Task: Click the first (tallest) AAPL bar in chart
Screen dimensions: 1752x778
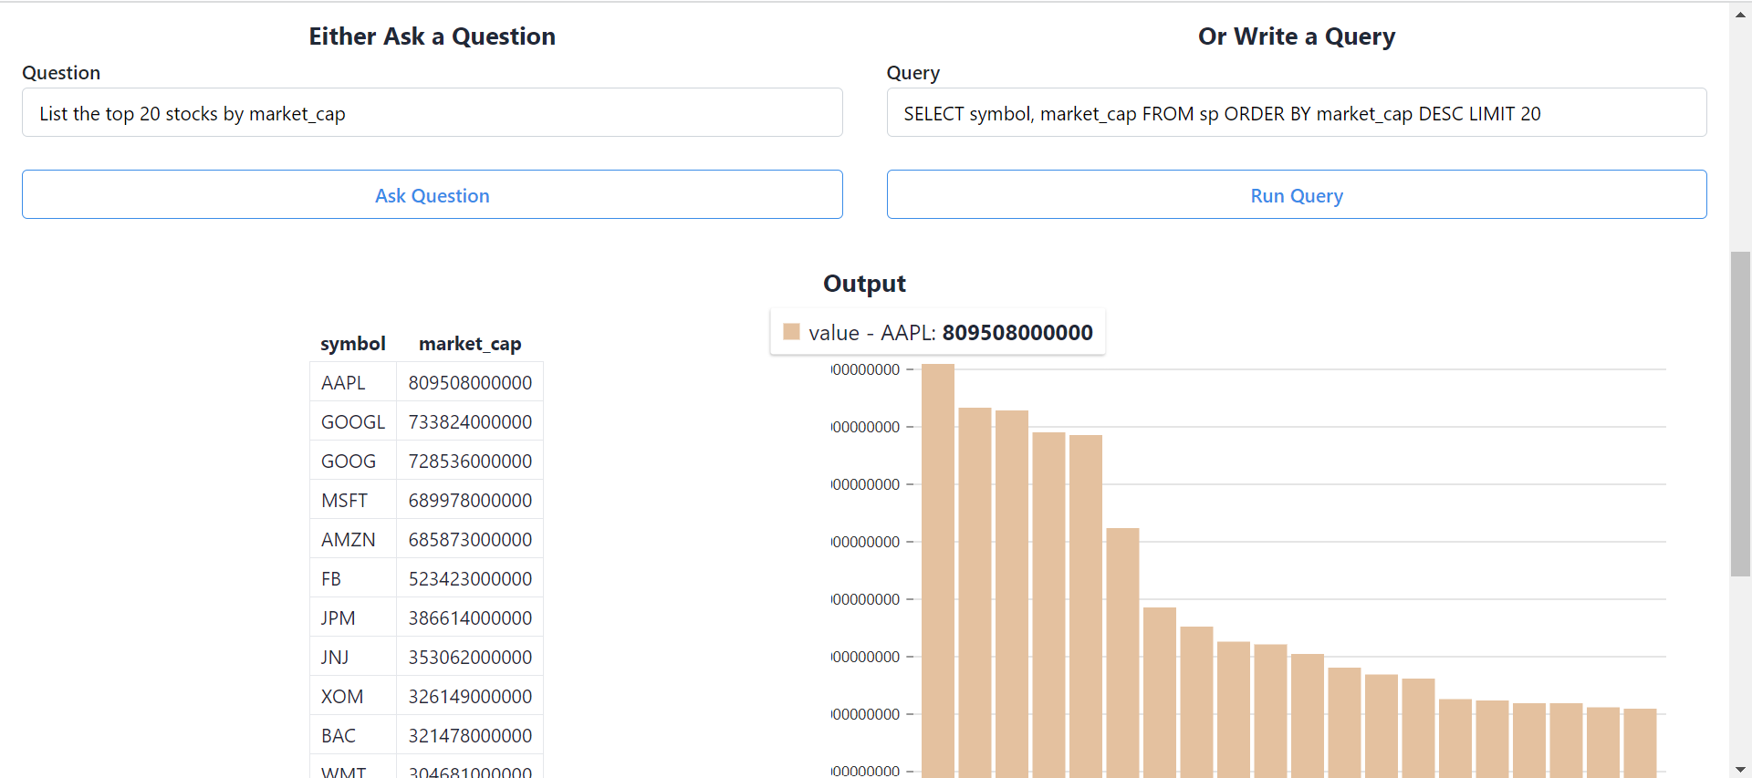Action: (x=938, y=571)
